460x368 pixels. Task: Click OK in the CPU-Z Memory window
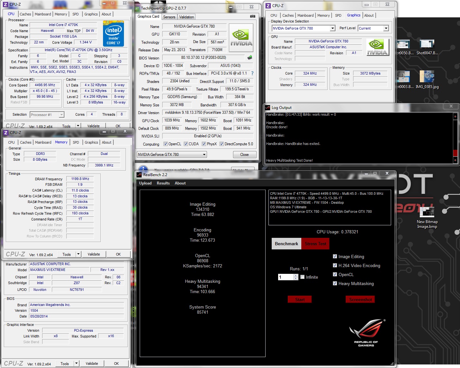tap(118, 254)
